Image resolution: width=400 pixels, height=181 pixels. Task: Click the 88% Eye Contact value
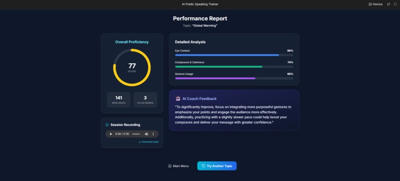[290, 51]
